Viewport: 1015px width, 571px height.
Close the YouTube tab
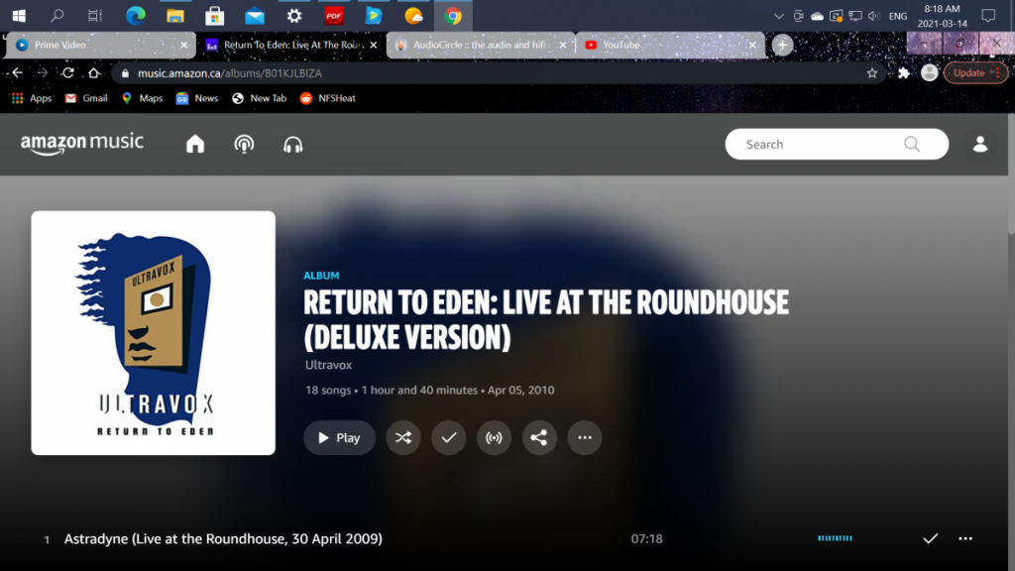(x=752, y=45)
